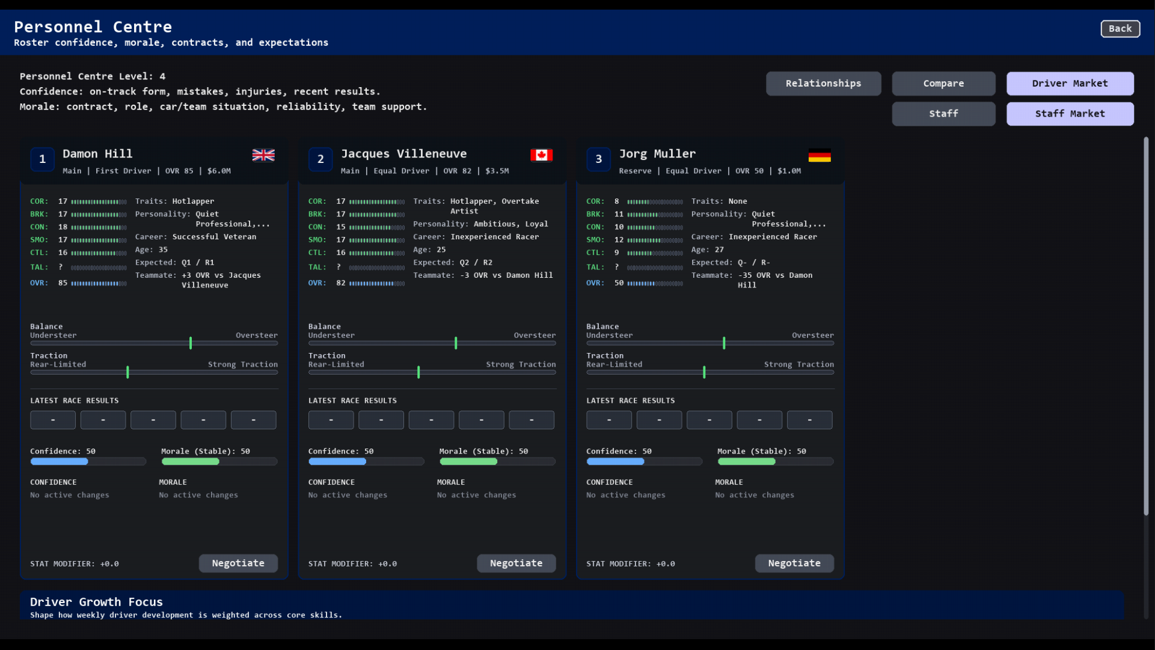This screenshot has height=650, width=1155.
Task: Open the Relationships view
Action: pyautogui.click(x=823, y=84)
